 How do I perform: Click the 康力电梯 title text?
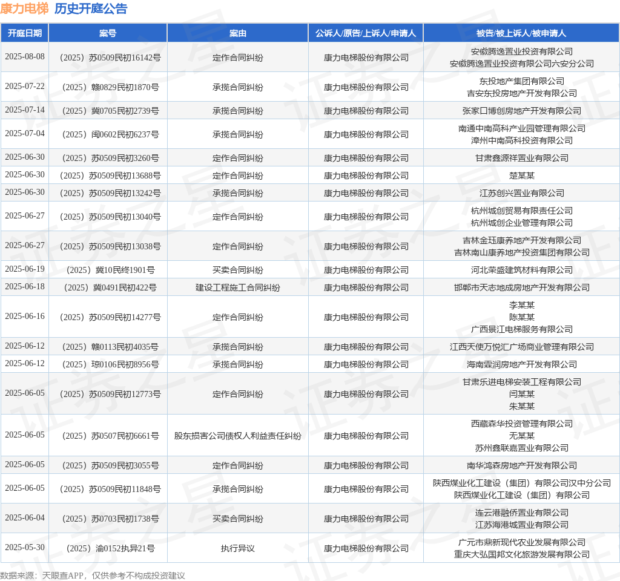[x=24, y=8]
